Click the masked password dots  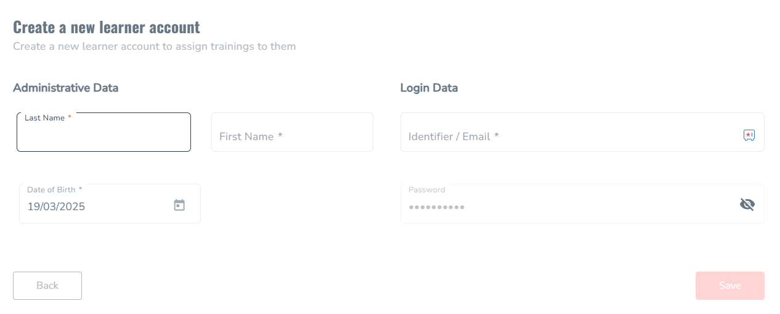pyautogui.click(x=437, y=208)
